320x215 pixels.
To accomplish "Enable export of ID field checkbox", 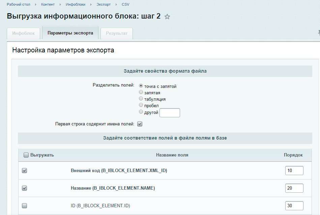I will coord(24,206).
